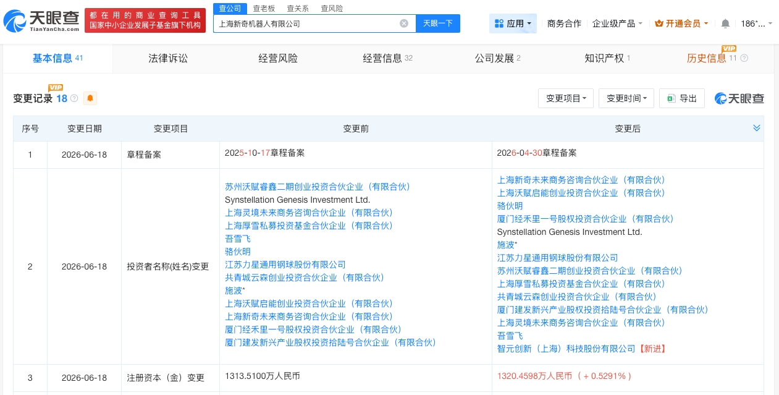Click the 1320.4598万人民币 (+0.5291%) value
Viewport: 779px width, 395px height.
(565, 376)
